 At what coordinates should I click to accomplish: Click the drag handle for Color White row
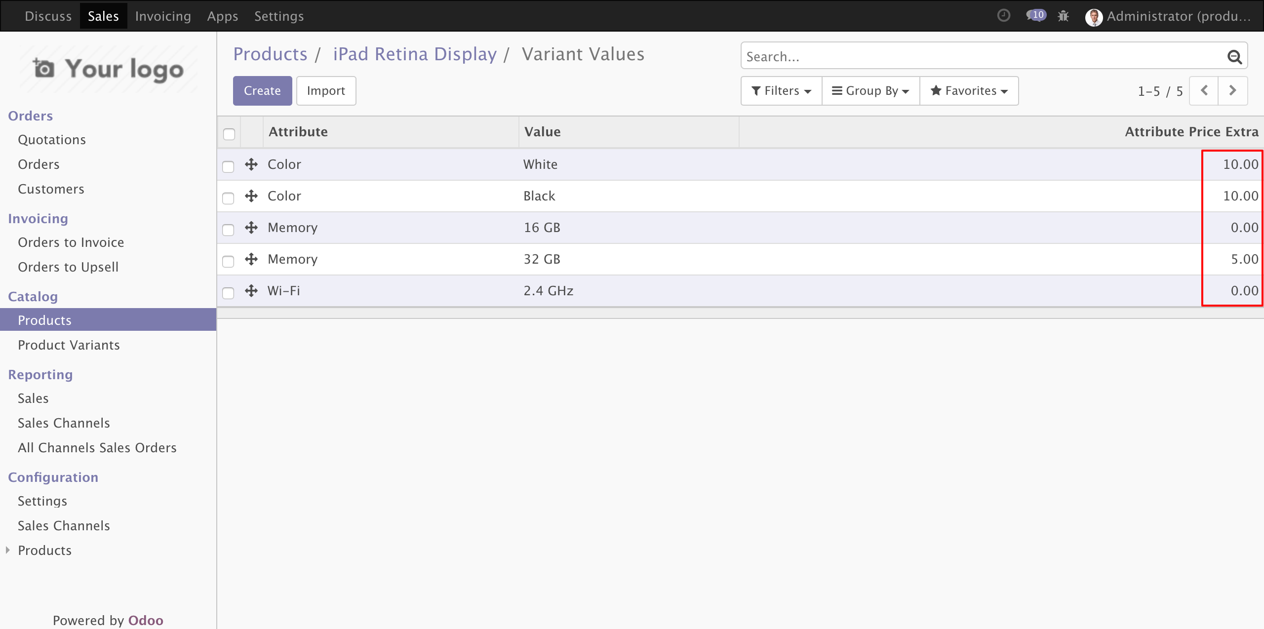pos(251,164)
